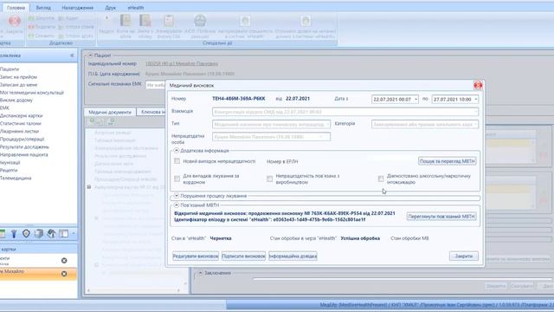Click the АІСО basket icon in the ribbon
The height and width of the screenshot is (312, 554).
pyautogui.click(x=200, y=21)
